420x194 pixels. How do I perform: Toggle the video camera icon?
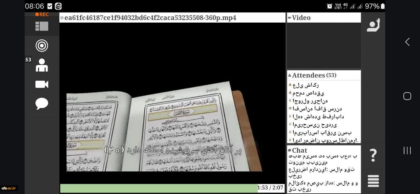42,84
